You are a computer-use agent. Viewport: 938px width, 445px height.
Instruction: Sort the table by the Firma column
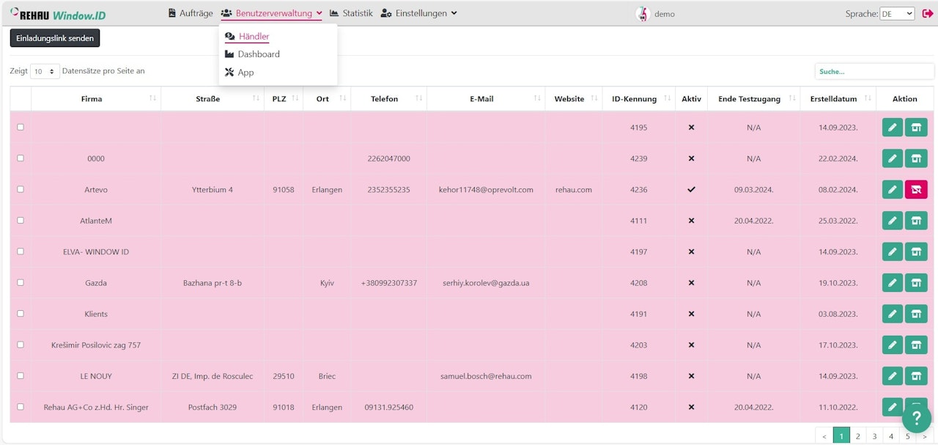(92, 99)
